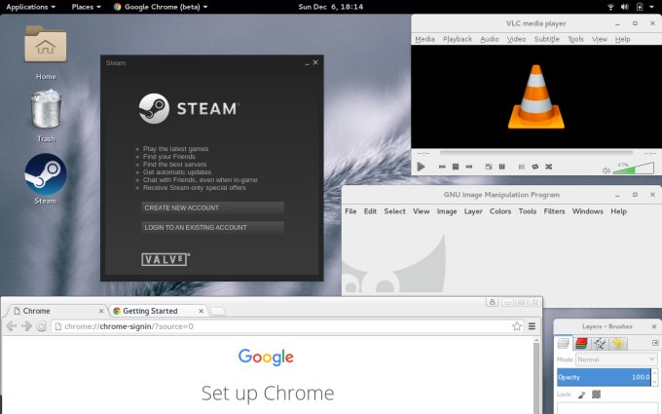Open GIMP Edit menu
This screenshot has height=414, width=662.
[370, 211]
